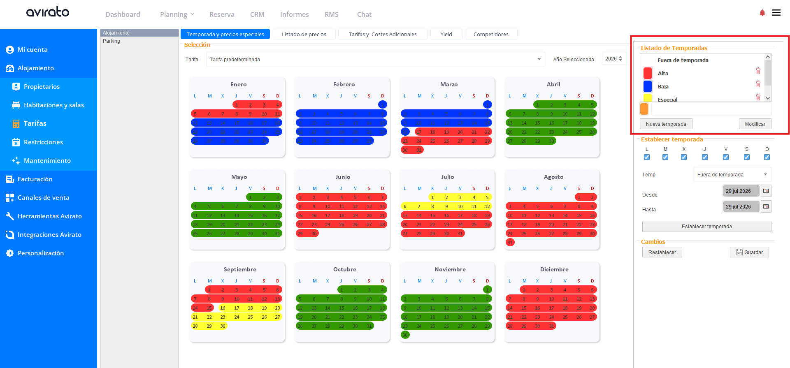Click the Guardar button
Viewport: 790px width, 368px height.
(x=749, y=252)
